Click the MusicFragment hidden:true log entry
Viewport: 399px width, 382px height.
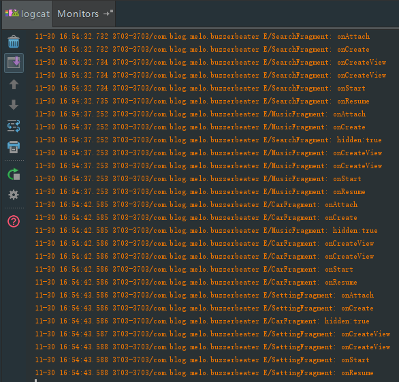tap(206, 231)
